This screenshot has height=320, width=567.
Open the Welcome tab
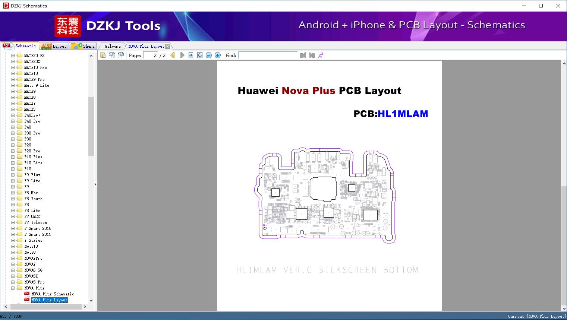111,46
